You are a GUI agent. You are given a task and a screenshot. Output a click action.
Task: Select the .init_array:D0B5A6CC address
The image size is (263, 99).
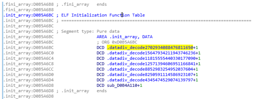tap(28, 69)
